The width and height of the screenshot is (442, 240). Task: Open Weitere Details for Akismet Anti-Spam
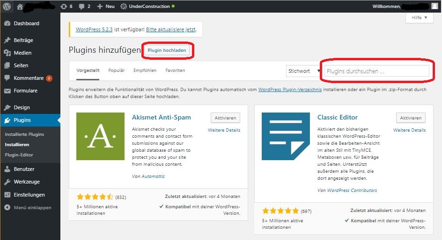pyautogui.click(x=224, y=130)
